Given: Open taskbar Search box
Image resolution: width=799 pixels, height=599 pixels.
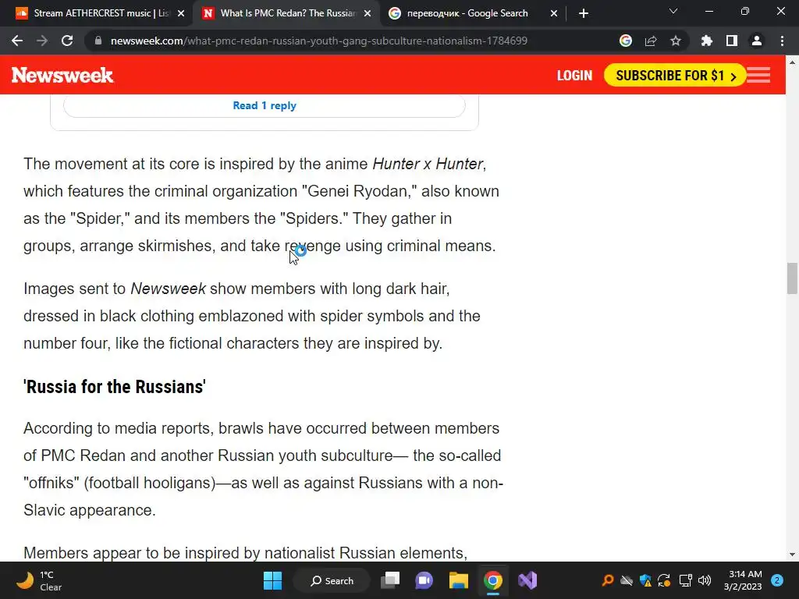Looking at the screenshot, I should [x=332, y=580].
